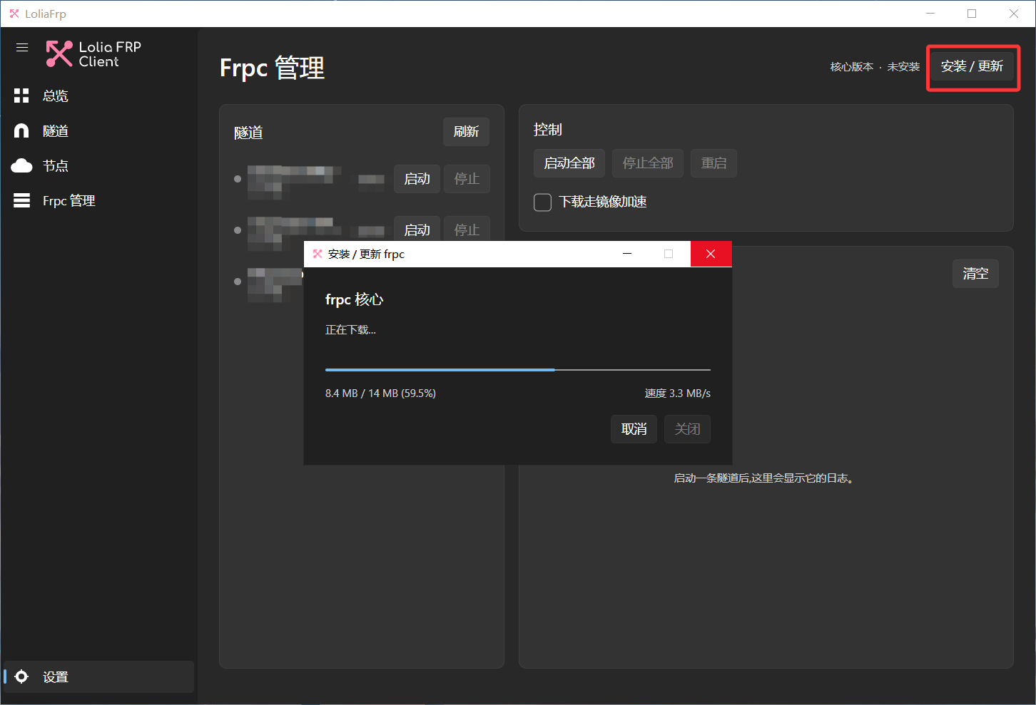The width and height of the screenshot is (1036, 705).
Task: Click the icon in the 安装/更新 frpc dialog title
Action: point(318,254)
